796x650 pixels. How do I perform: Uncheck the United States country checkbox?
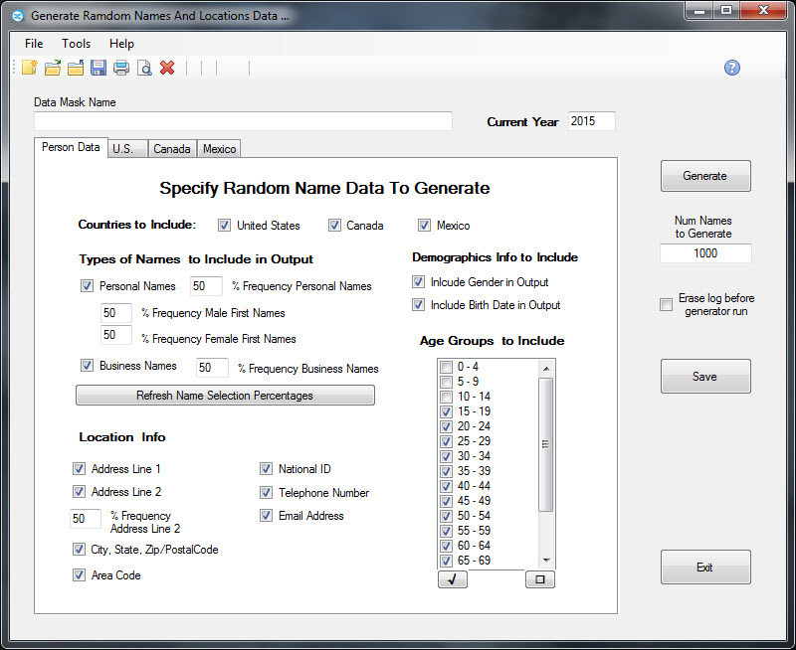point(224,226)
